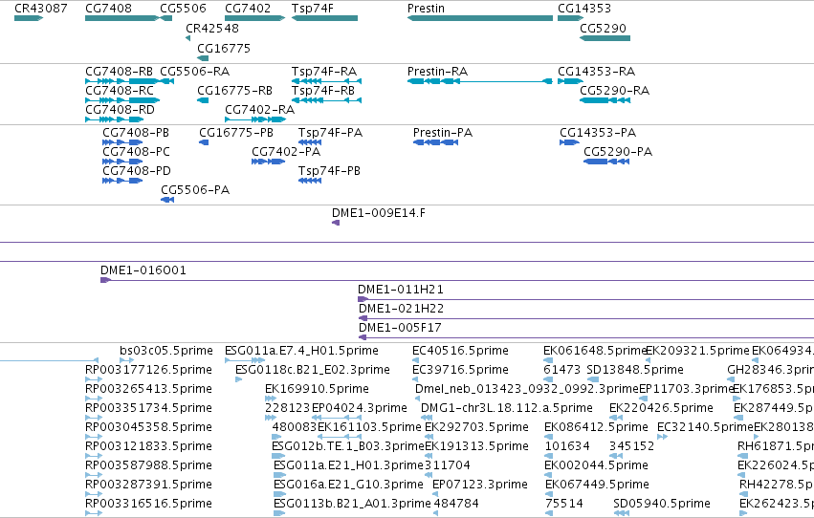Select EST RP003265413.5prime
The height and width of the screenshot is (518, 814).
pos(94,399)
